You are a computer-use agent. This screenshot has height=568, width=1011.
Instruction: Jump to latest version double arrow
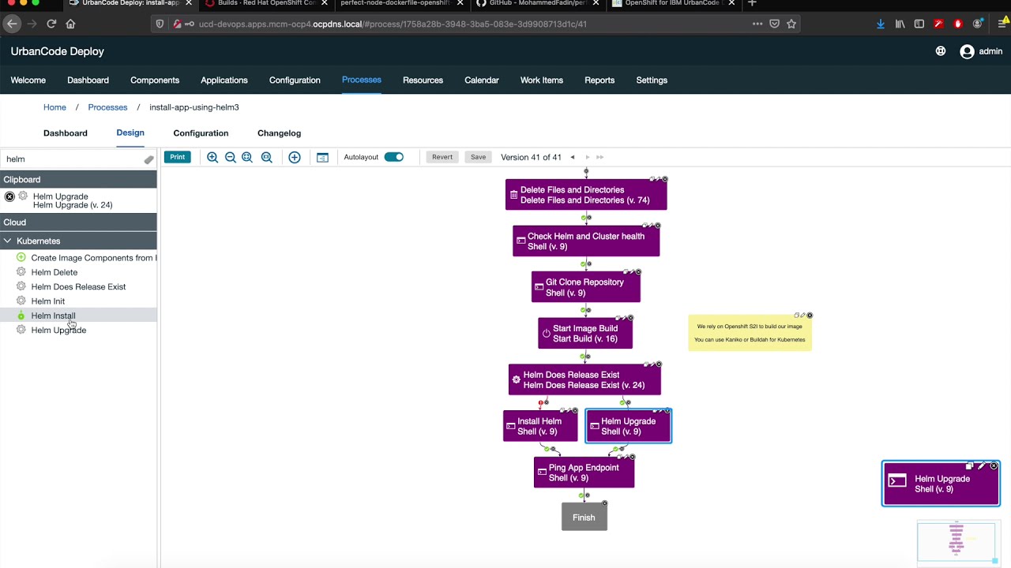[x=599, y=157]
